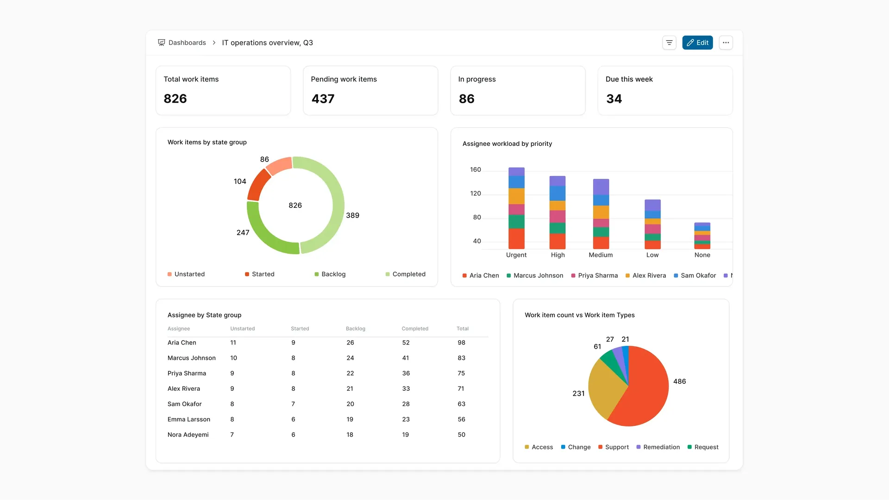Toggle the Marcus Johnson legend entry
Screen dimensions: 889x500
[x=535, y=275]
